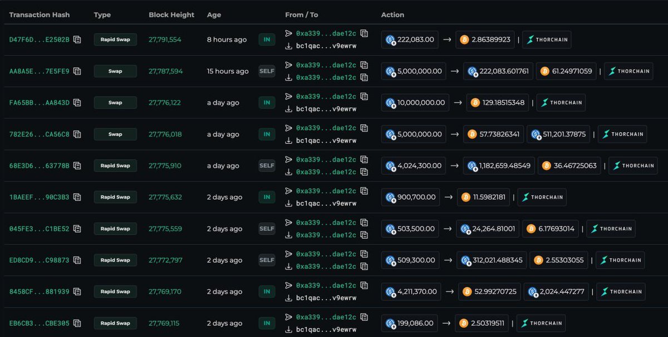The width and height of the screenshot is (668, 337).
Task: Click "8 hours ago" age cell
Action: [x=227, y=39]
